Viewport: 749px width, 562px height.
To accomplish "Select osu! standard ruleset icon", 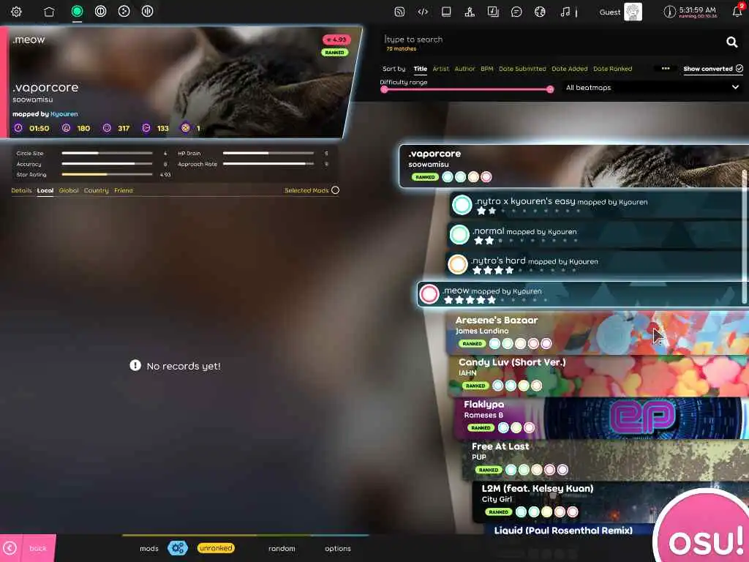I will pyautogui.click(x=77, y=11).
